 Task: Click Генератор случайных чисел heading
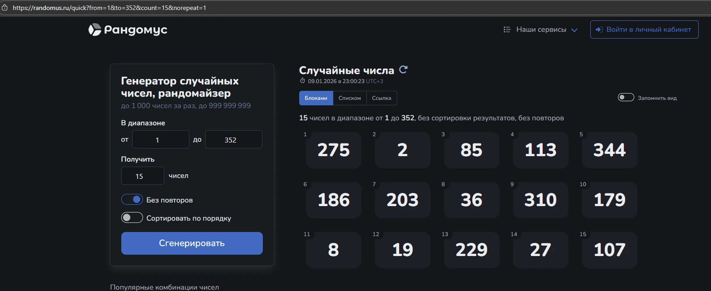tap(180, 87)
